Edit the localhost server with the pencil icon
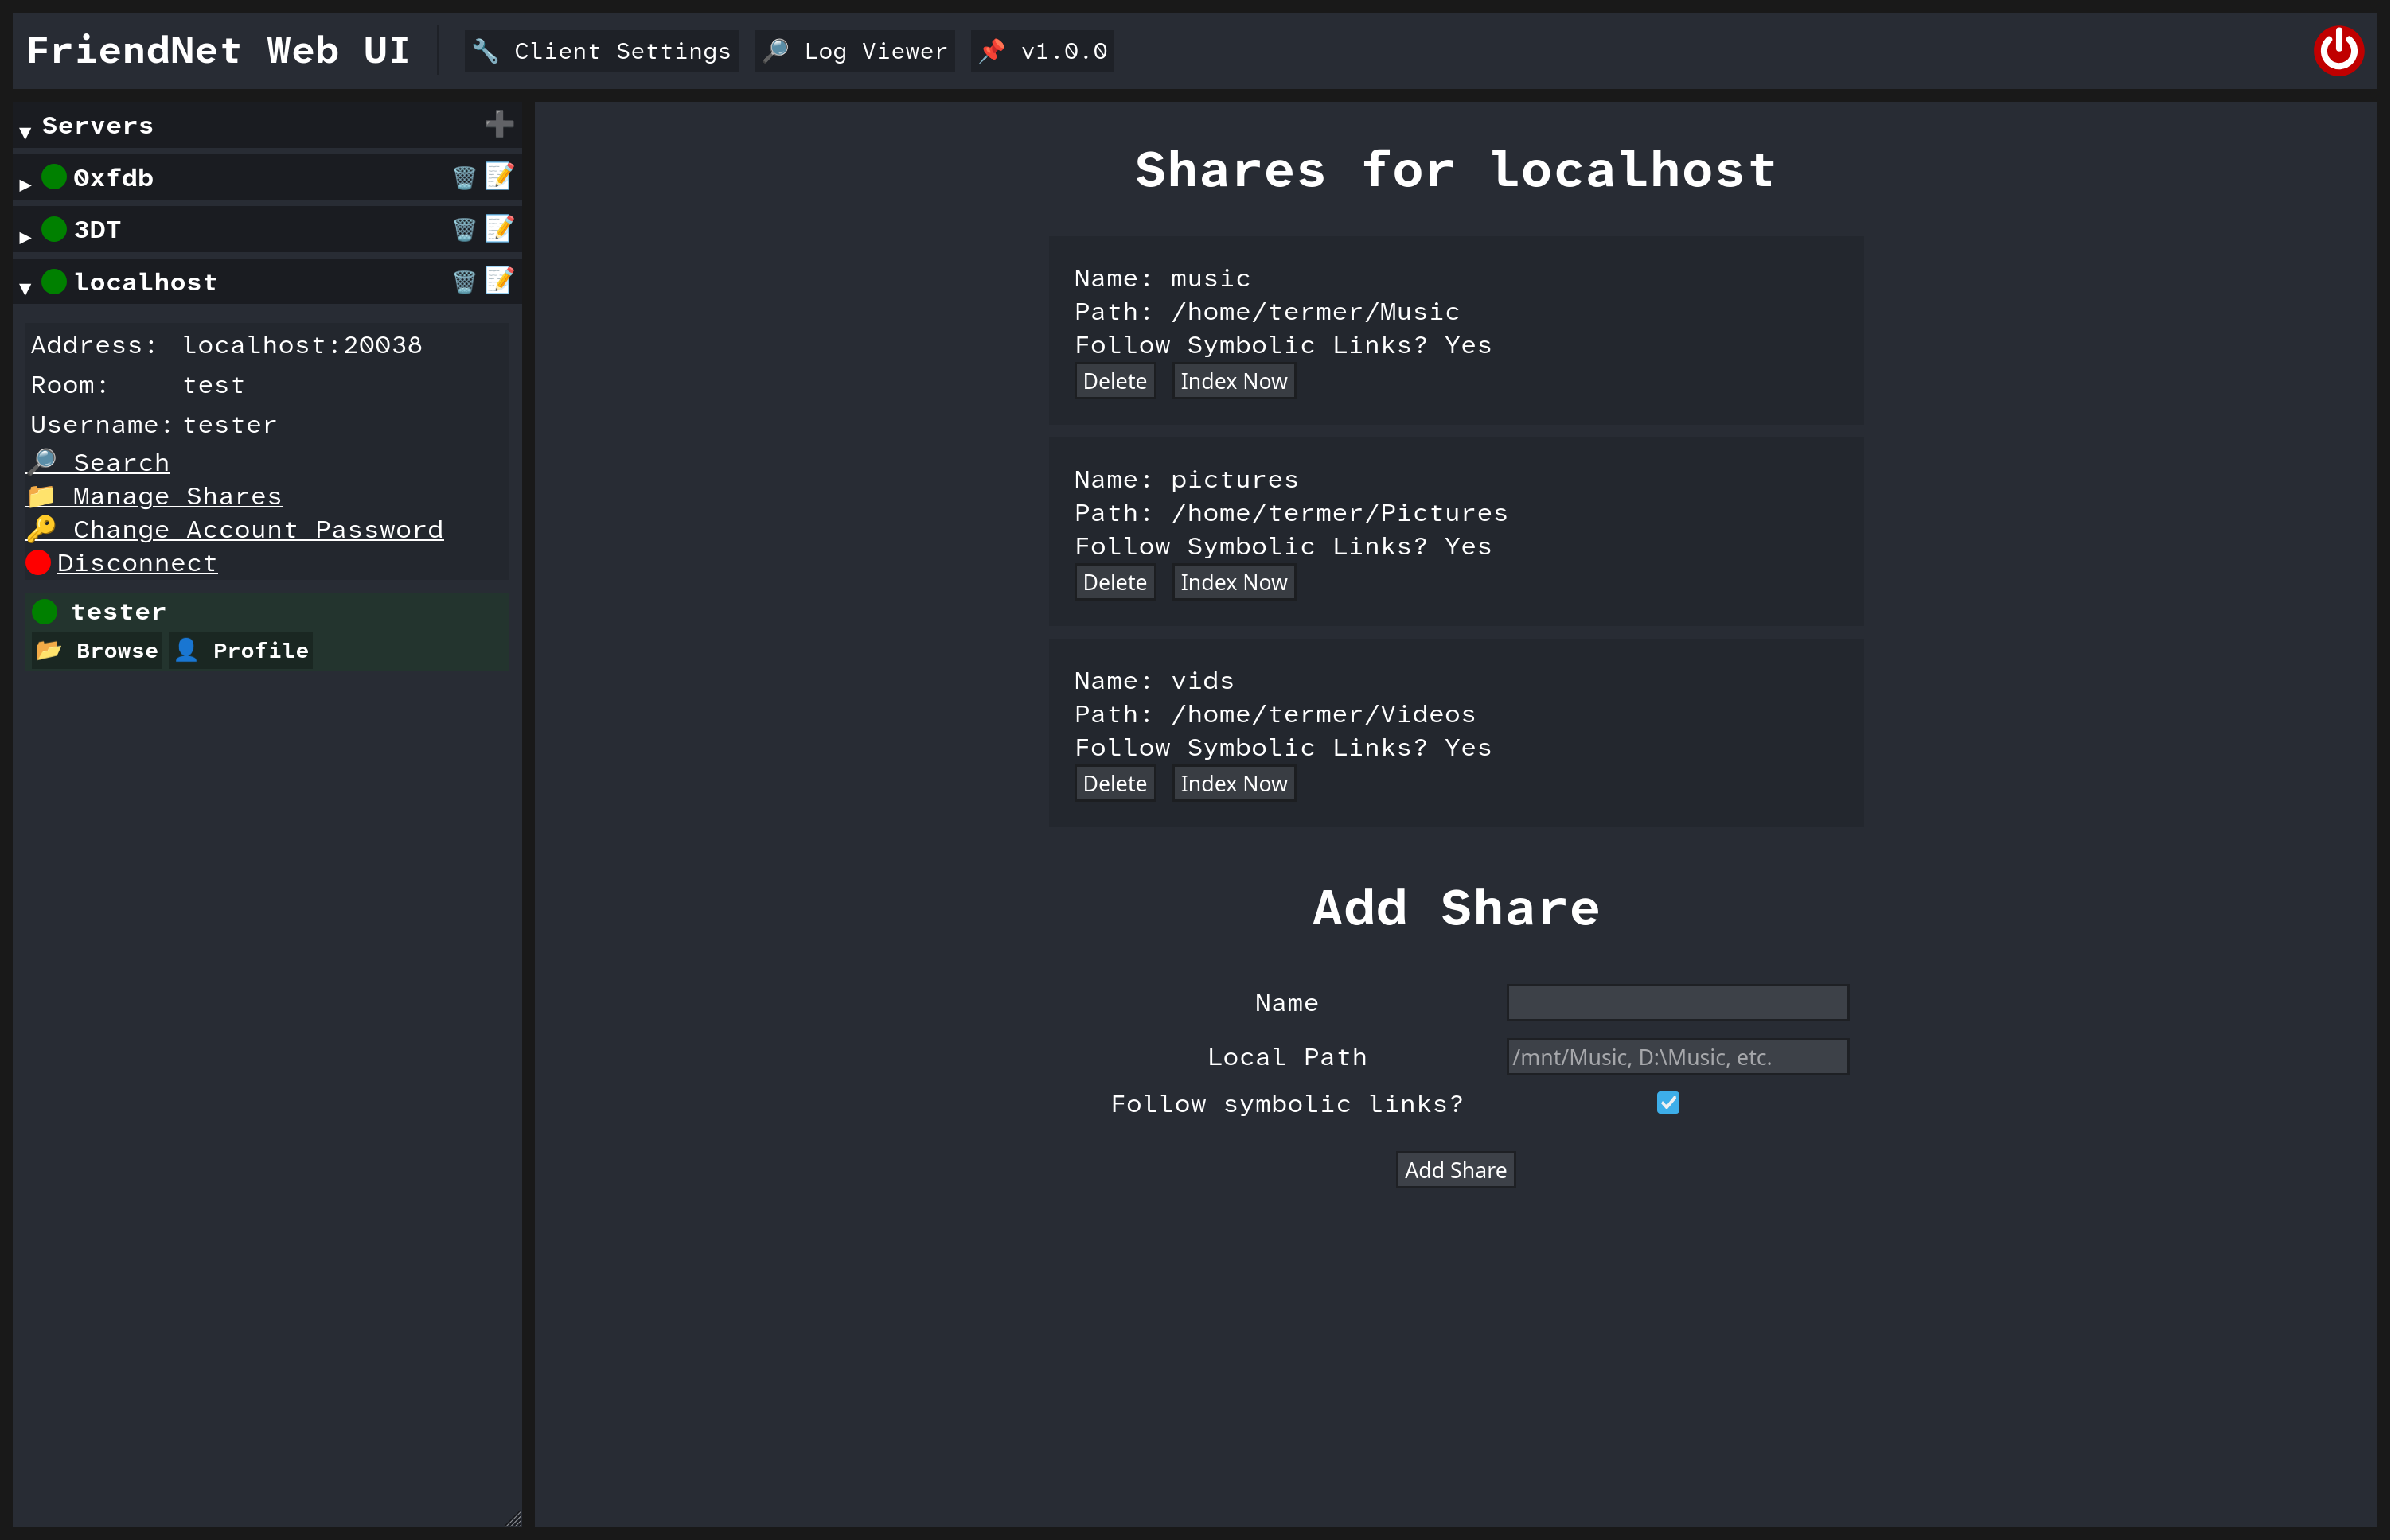The width and height of the screenshot is (2391, 1540). [500, 281]
